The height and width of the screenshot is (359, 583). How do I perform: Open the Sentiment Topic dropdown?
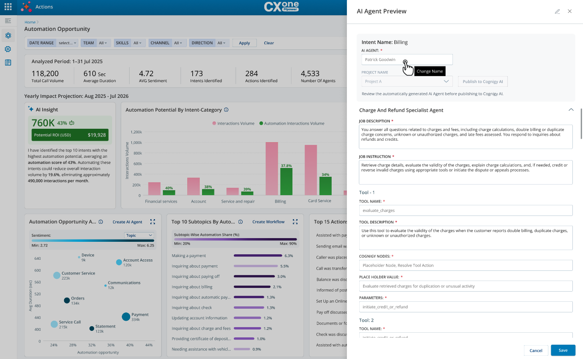pos(139,235)
